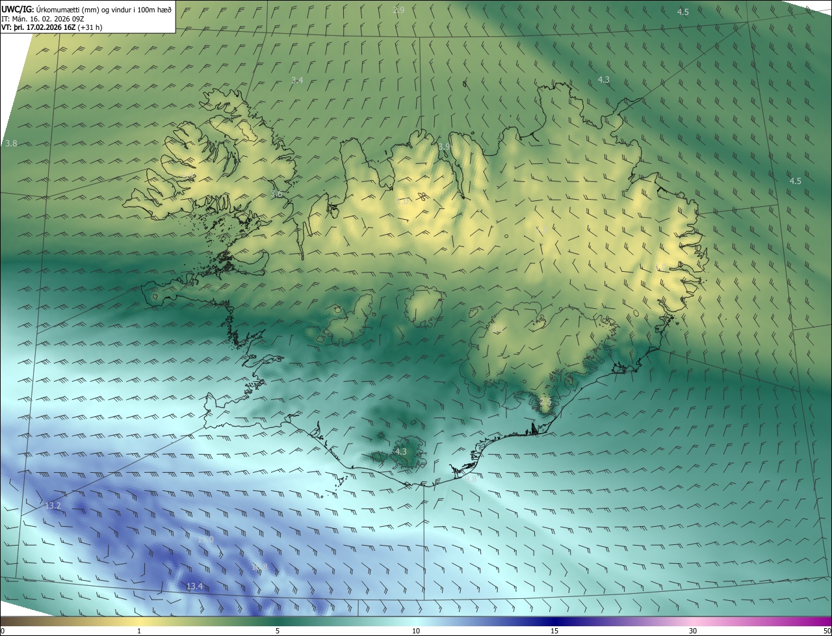Click the 2.5 value label on the map
Viewport: 832px width, 636px height.
point(545,403)
